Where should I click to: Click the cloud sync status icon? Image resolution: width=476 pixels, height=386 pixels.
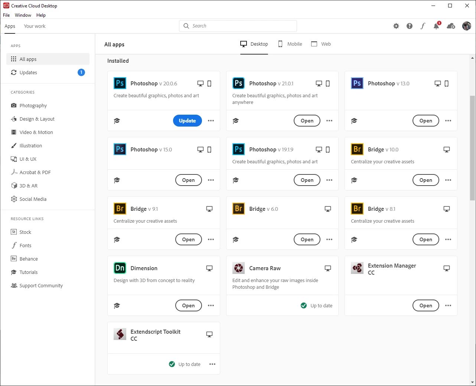(451, 26)
